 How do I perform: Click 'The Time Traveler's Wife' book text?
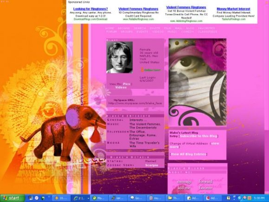(144, 144)
